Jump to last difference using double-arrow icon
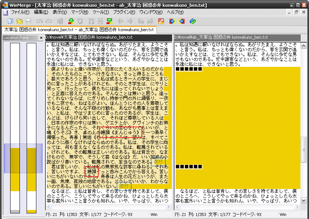The image size is (309, 219). click(109, 21)
